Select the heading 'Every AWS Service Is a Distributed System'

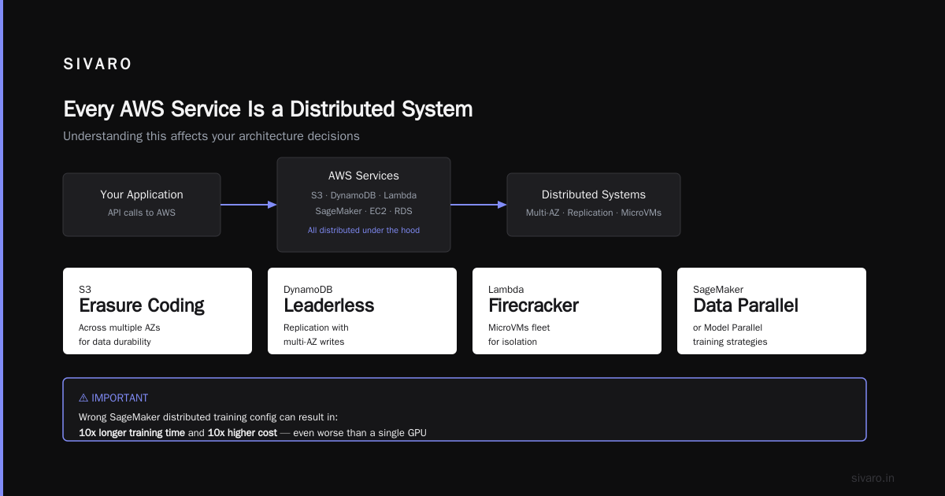click(268, 109)
